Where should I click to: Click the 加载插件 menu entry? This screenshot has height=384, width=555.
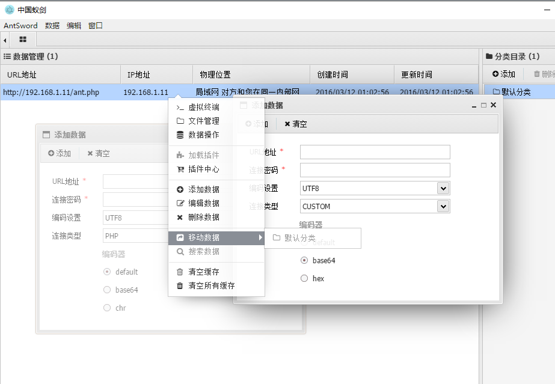point(216,155)
